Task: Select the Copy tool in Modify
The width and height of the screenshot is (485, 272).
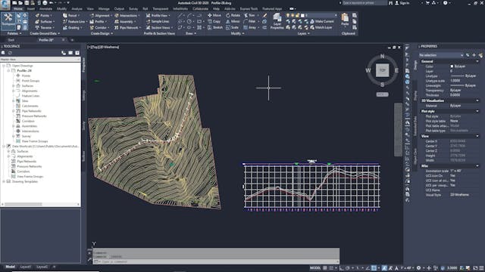Action: click(x=214, y=22)
